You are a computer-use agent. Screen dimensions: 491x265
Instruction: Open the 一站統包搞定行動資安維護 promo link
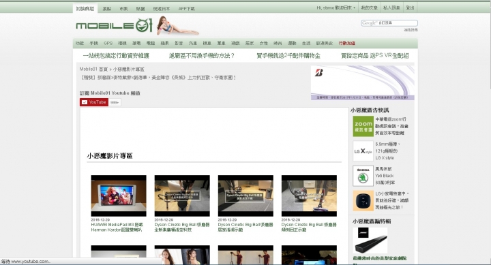pos(116,56)
